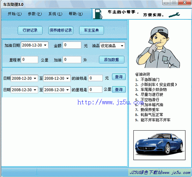Expand the 加油日期 date dropdown
Image resolution: width=192 pixels, height=177 pixels.
[45, 45]
